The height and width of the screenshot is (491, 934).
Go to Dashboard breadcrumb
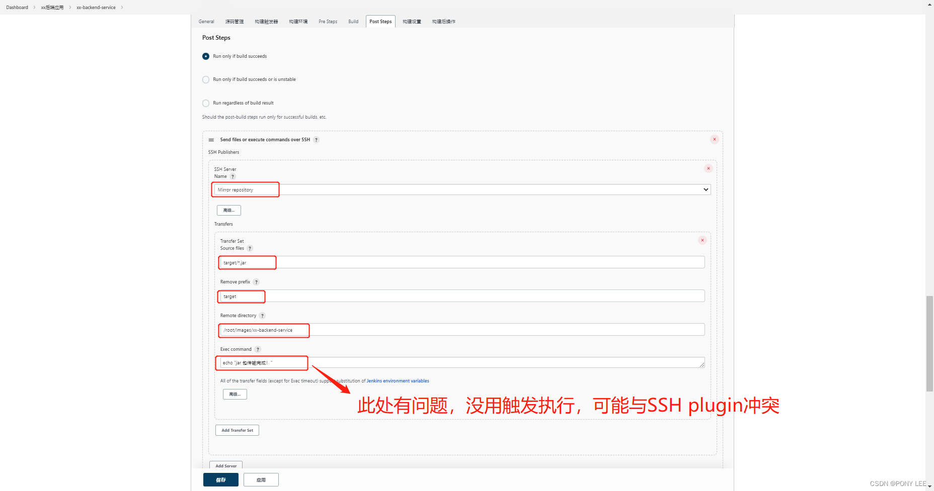point(17,8)
